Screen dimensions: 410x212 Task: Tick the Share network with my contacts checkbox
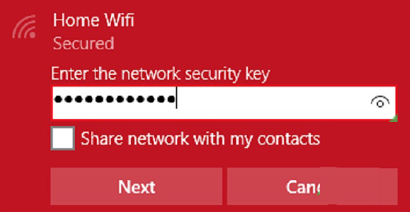point(63,138)
